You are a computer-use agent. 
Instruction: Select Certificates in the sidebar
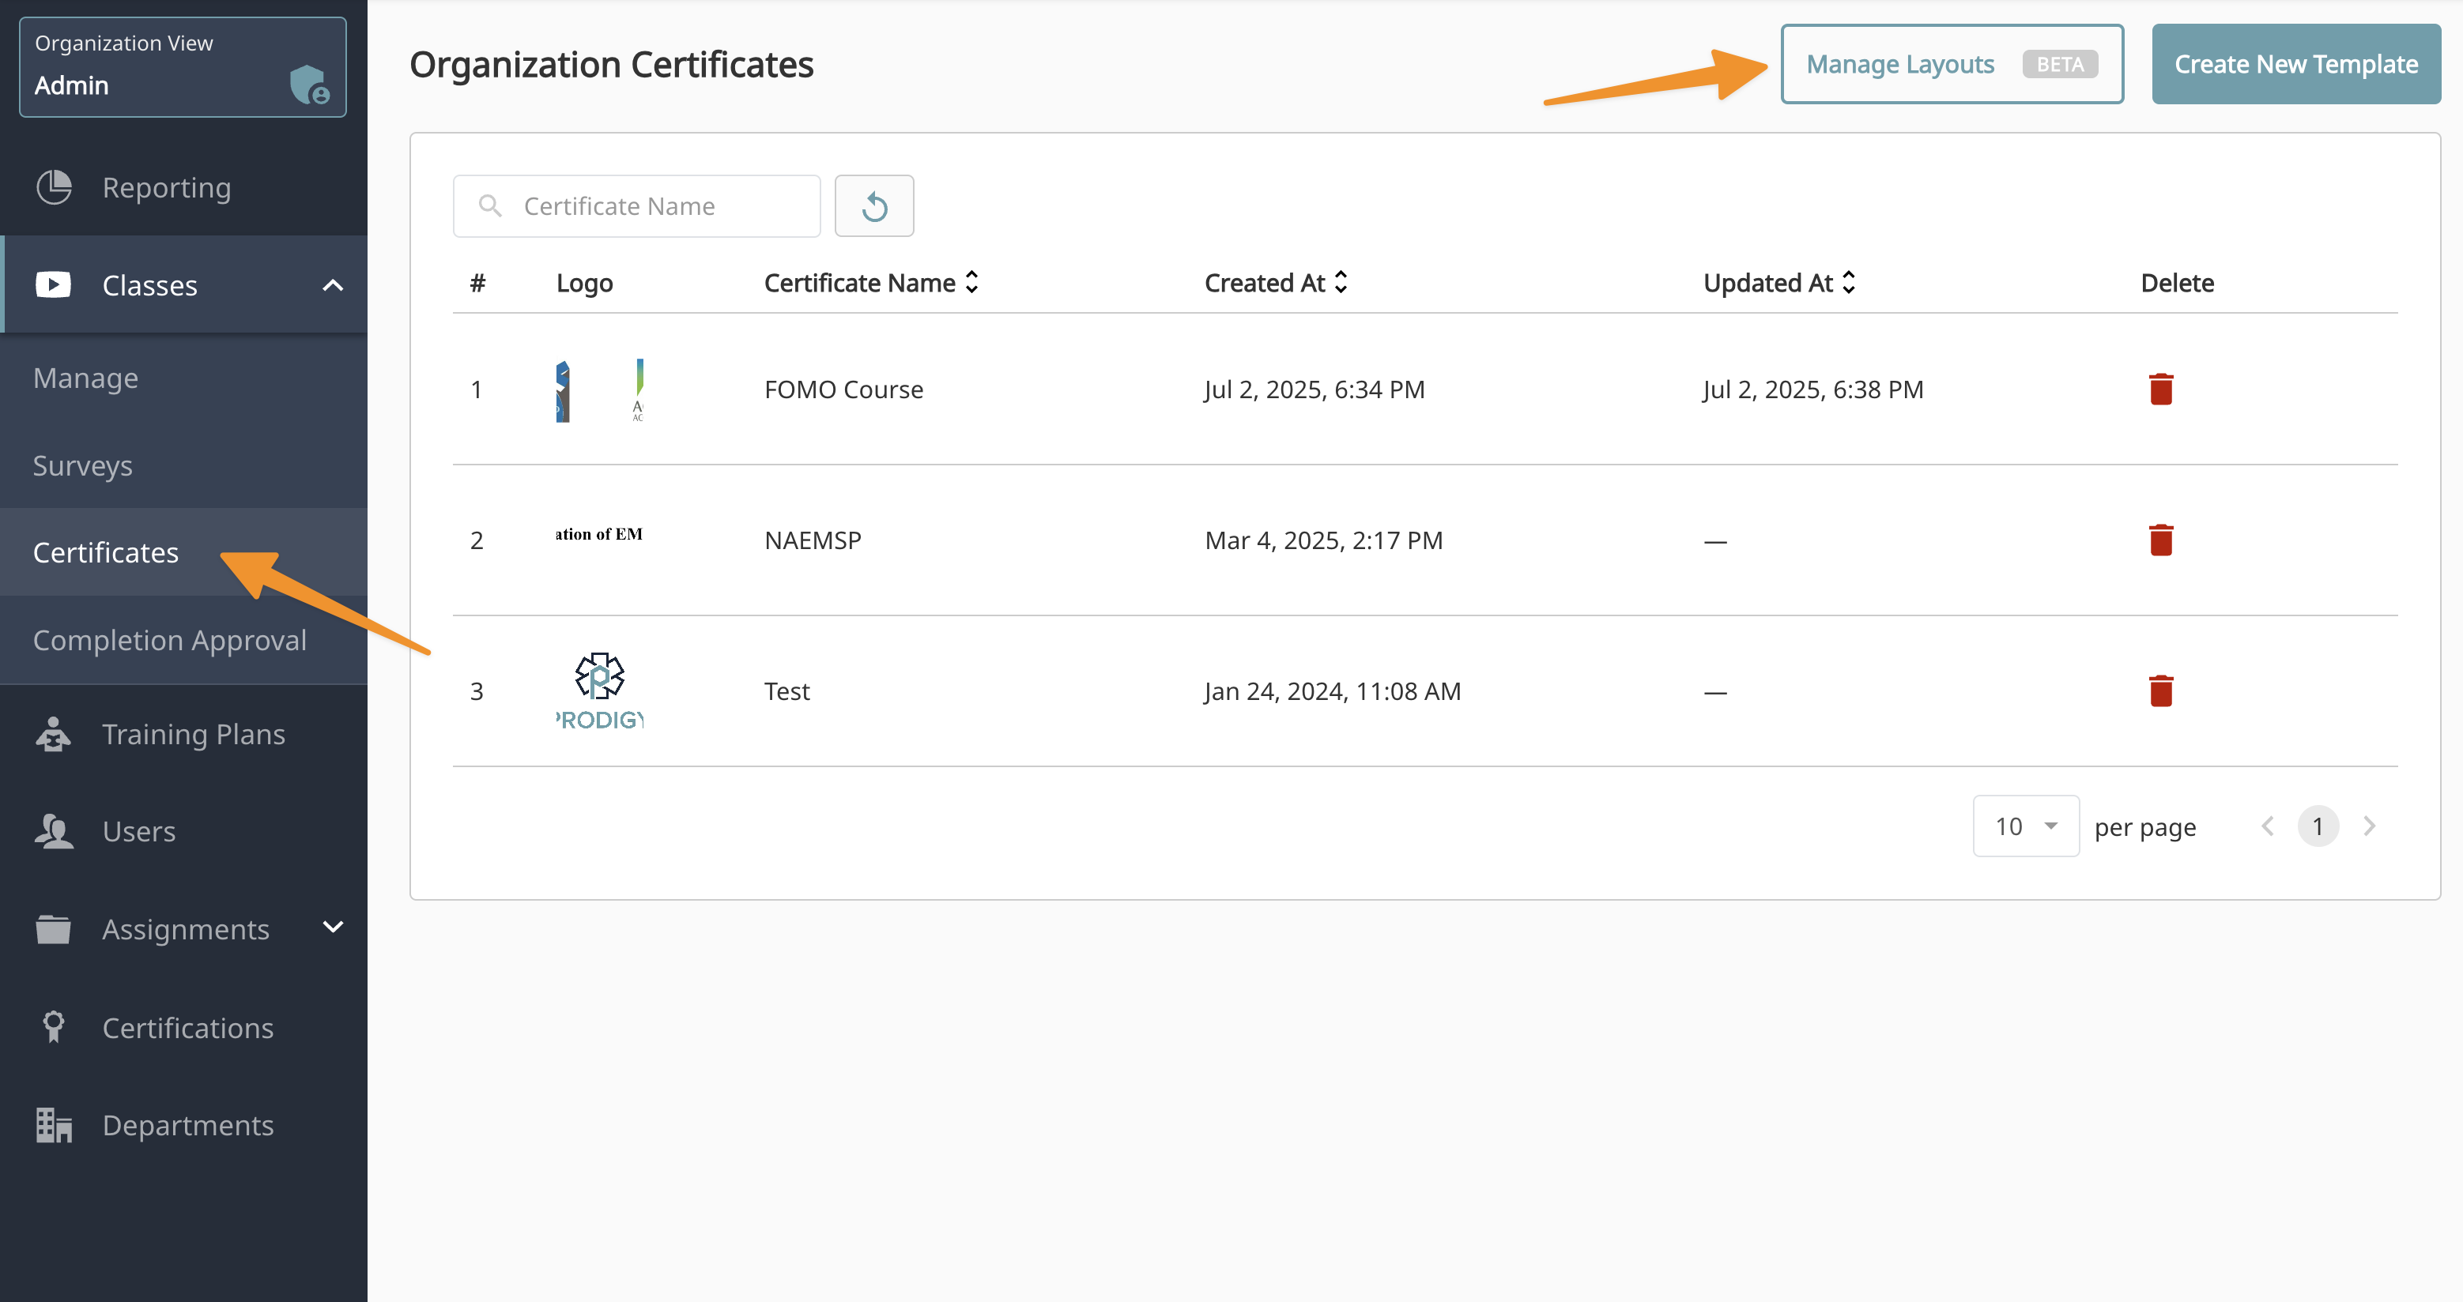[183, 552]
